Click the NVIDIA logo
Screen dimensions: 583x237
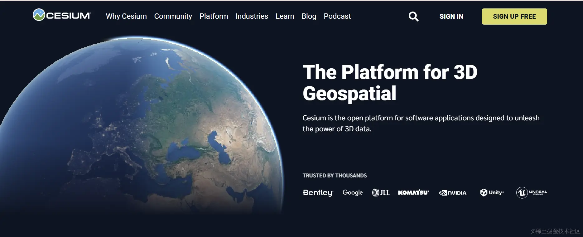453,193
